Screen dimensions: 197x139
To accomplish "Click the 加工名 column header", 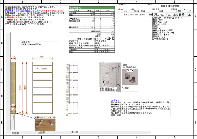I will 76,10.
